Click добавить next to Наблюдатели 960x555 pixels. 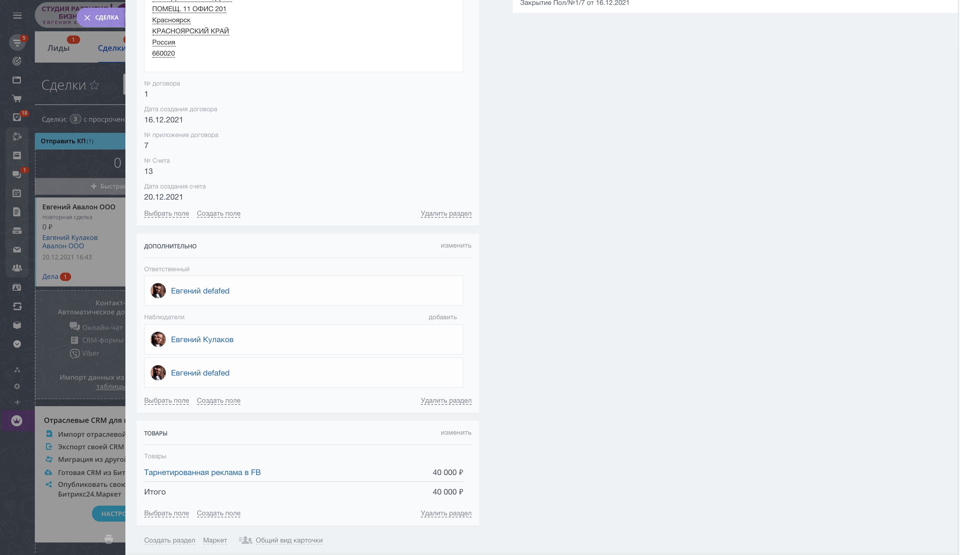pos(442,317)
